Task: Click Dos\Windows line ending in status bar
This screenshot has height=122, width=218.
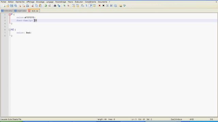Action: tap(176, 119)
